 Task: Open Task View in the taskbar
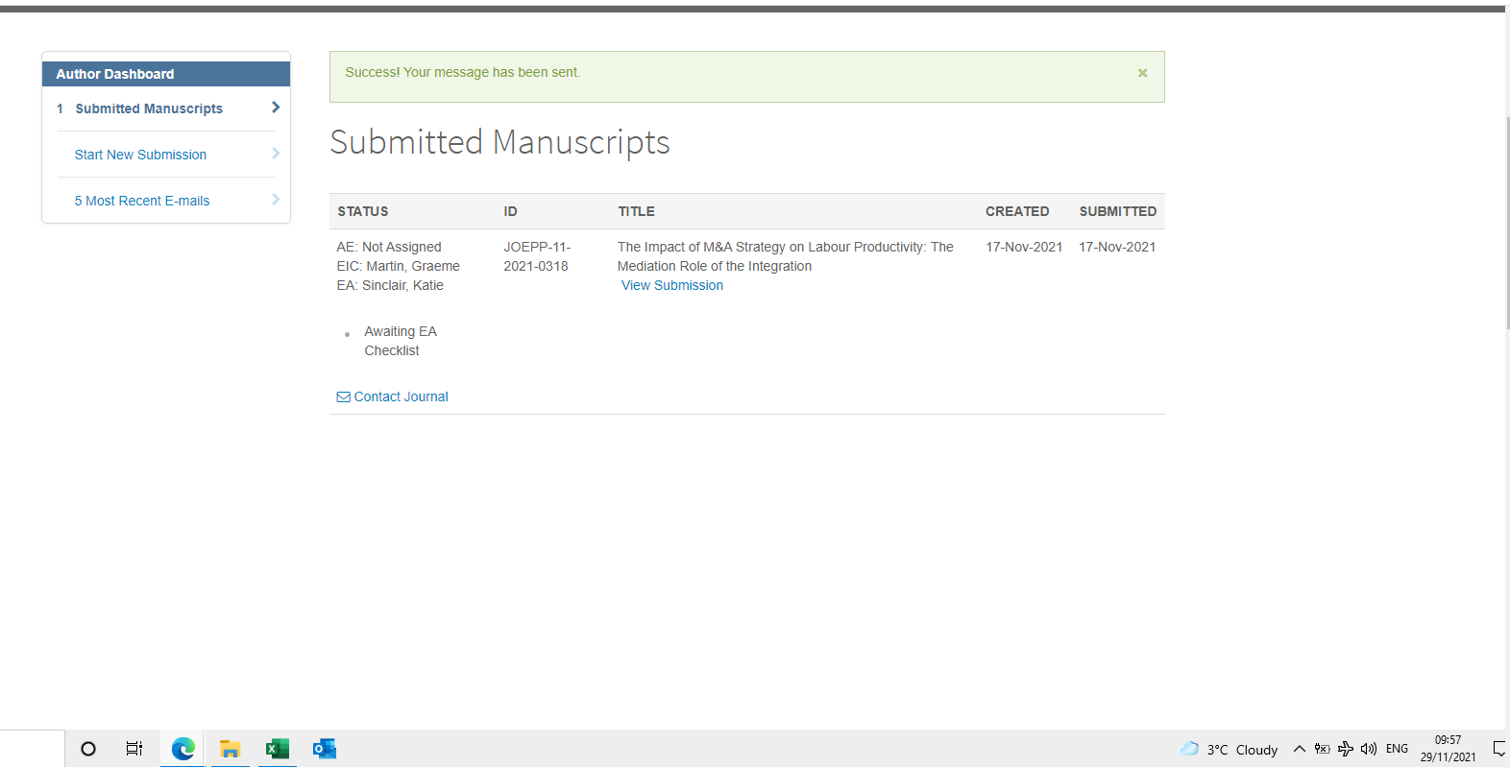click(134, 749)
